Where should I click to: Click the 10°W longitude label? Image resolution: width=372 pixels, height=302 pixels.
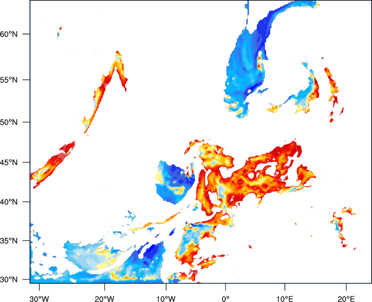click(166, 299)
